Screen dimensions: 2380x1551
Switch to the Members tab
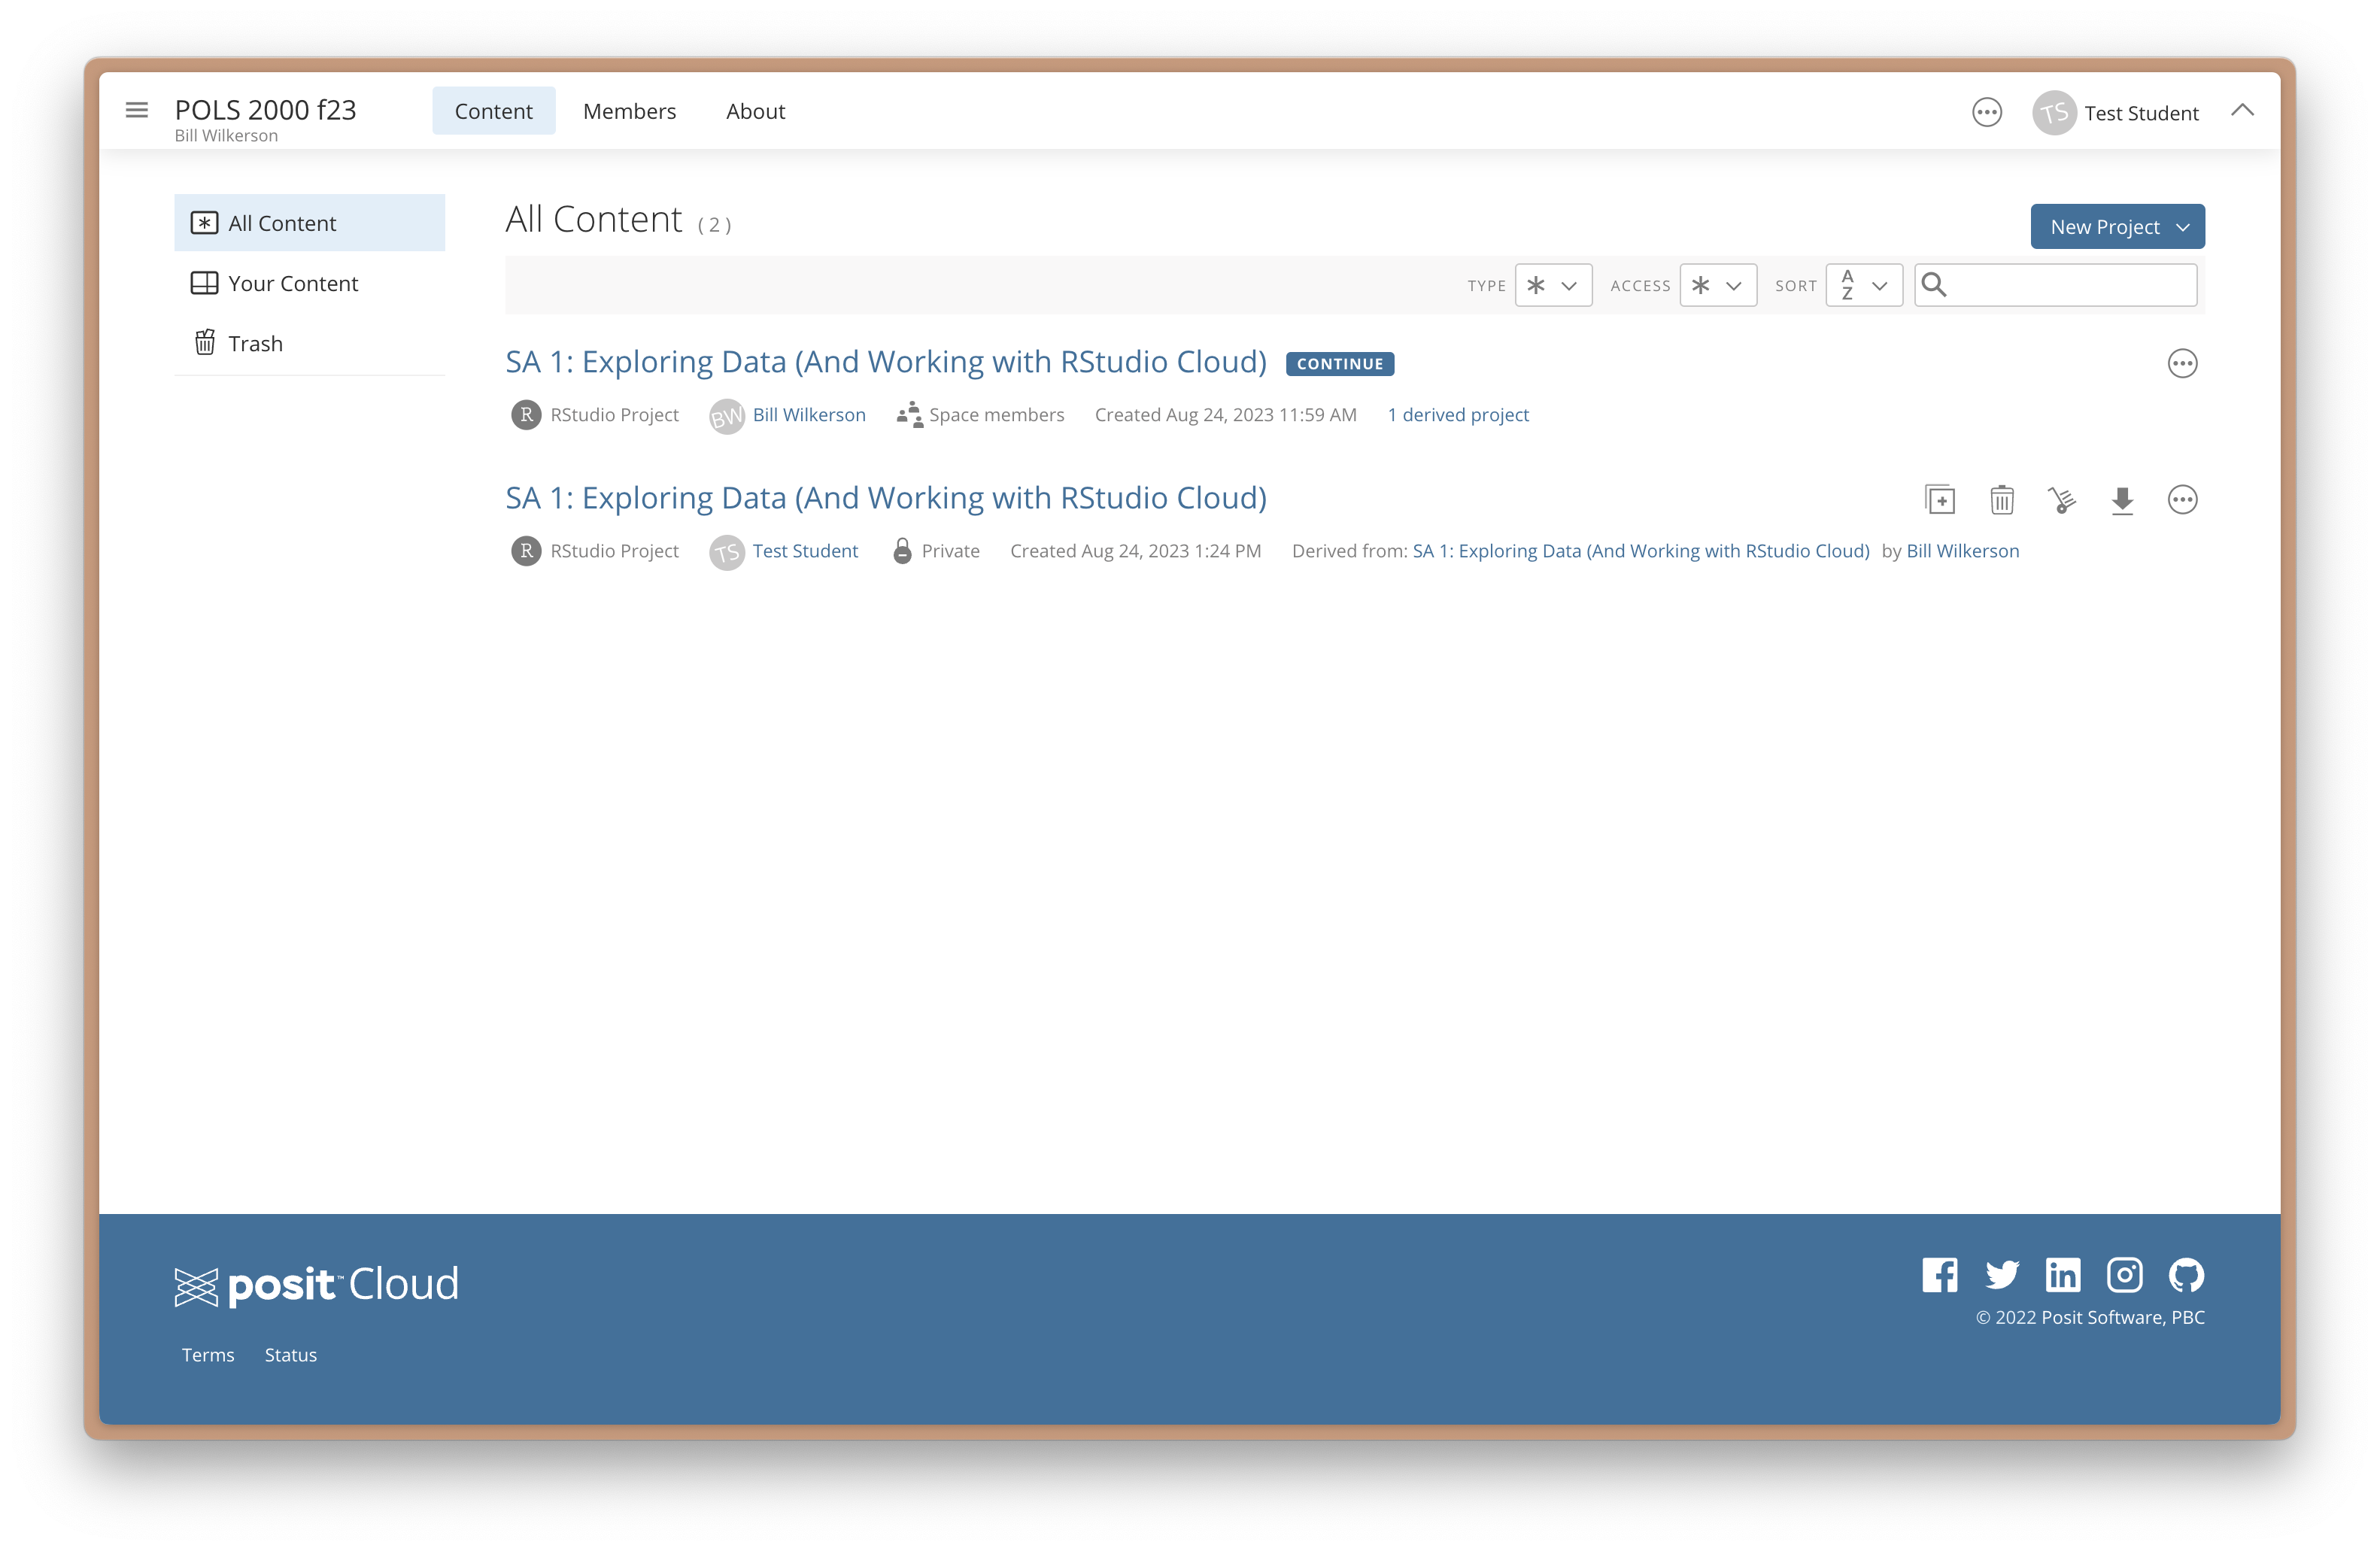(629, 111)
